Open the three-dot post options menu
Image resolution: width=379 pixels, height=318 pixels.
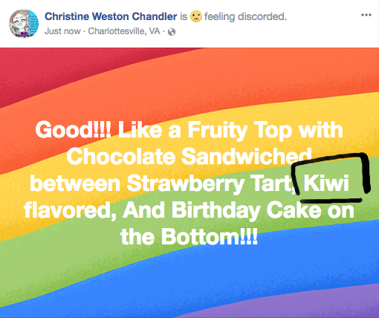pyautogui.click(x=366, y=15)
